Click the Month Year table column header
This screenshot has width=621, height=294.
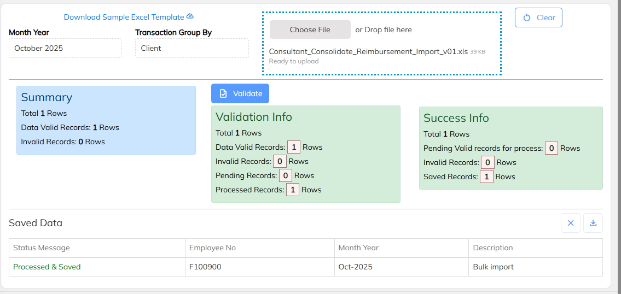point(358,248)
